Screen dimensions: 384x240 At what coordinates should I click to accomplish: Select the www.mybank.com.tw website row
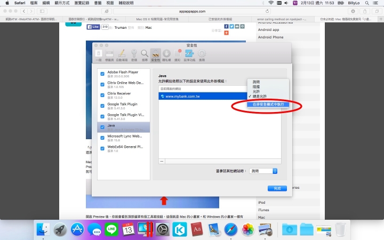(x=203, y=96)
